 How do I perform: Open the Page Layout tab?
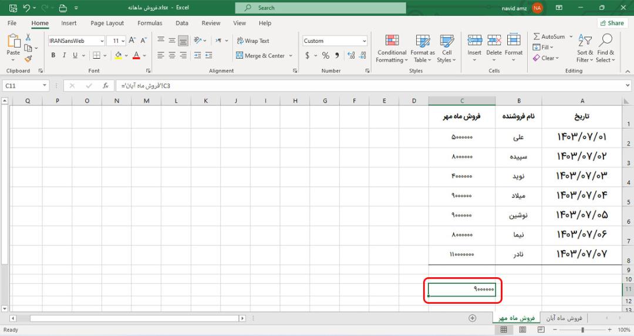pos(107,23)
